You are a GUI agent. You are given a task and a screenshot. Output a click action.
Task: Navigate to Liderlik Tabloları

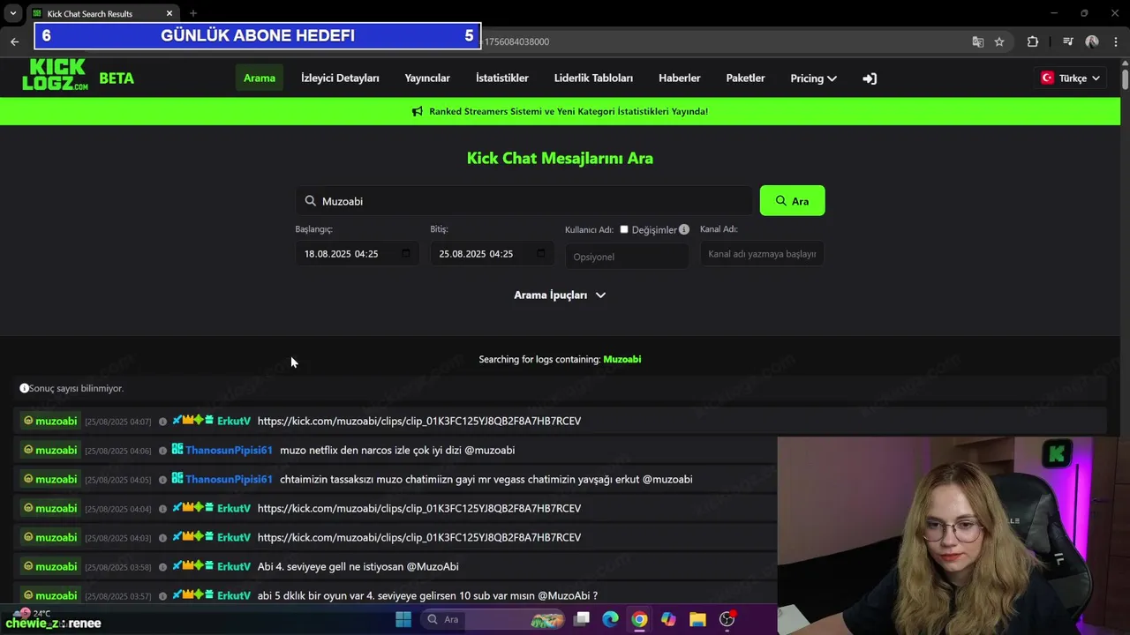coord(593,78)
